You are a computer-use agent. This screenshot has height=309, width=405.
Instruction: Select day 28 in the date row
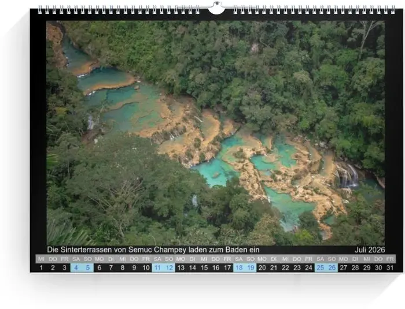point(355,267)
